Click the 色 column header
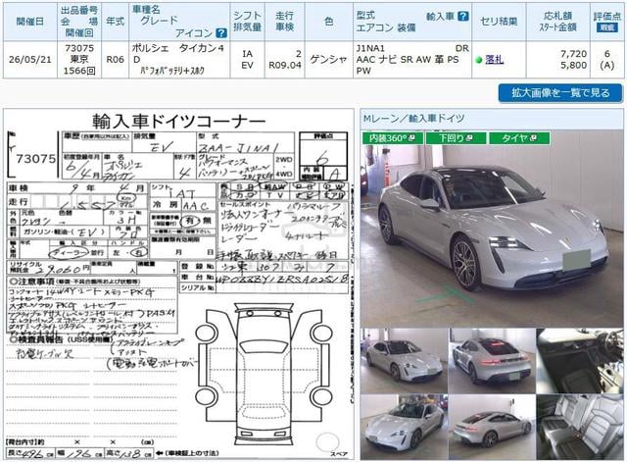This screenshot has height=462, width=627. [329, 22]
